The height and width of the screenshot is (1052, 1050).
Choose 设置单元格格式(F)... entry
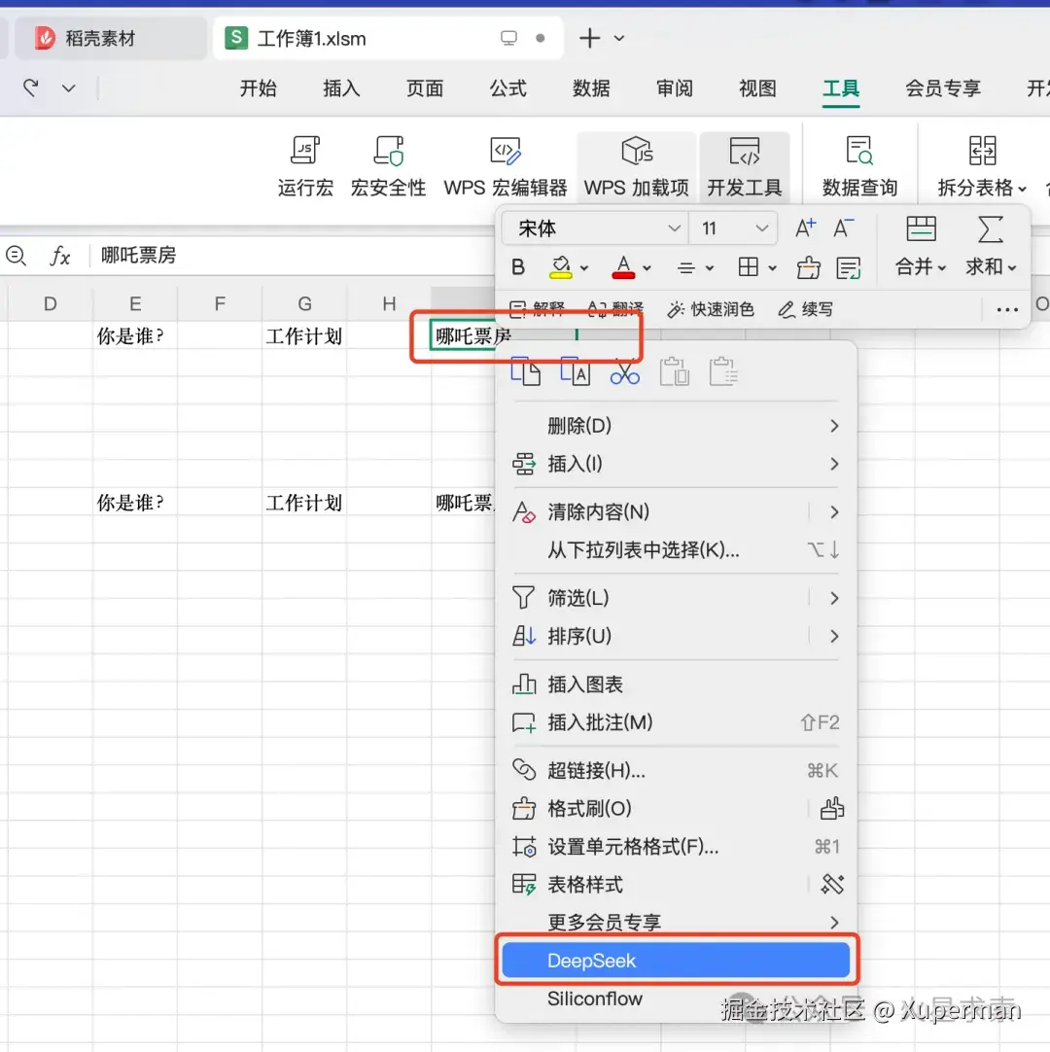click(676, 847)
